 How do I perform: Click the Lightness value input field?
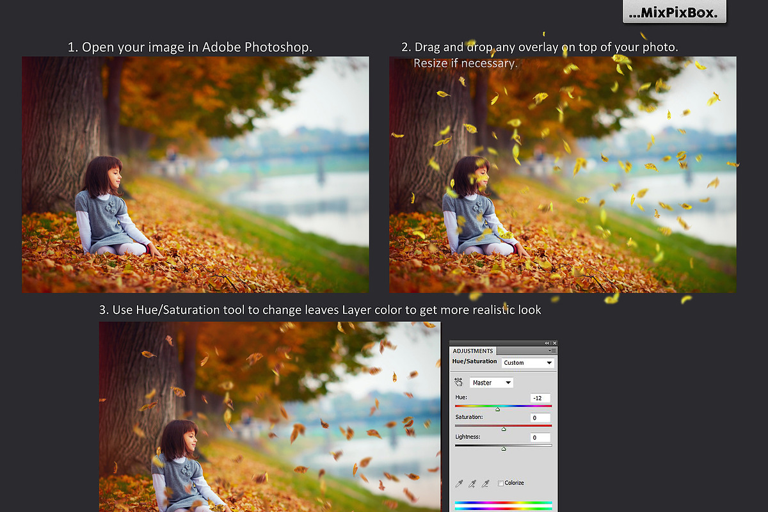(x=540, y=438)
